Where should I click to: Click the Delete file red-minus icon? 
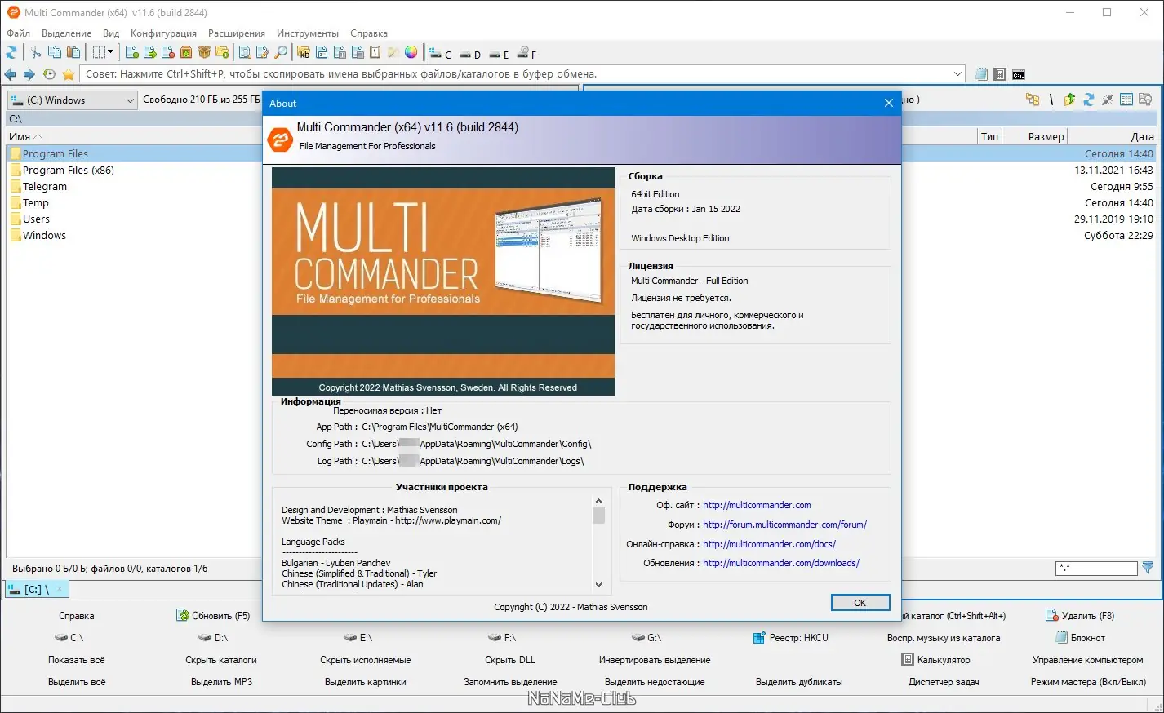168,52
